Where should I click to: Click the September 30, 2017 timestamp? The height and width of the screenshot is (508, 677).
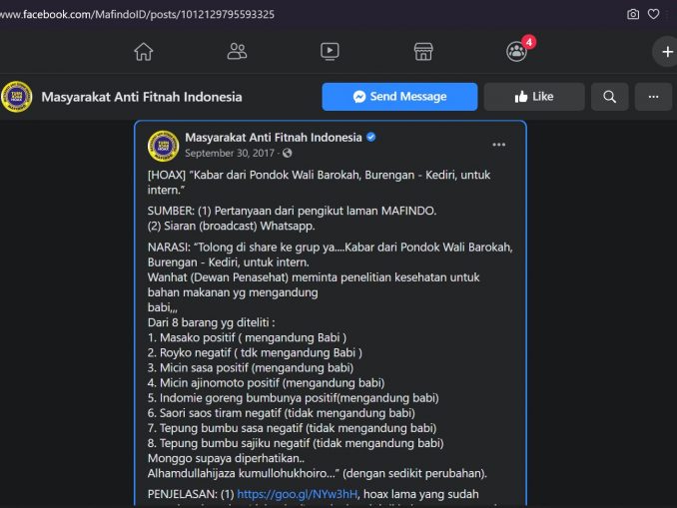click(x=230, y=154)
